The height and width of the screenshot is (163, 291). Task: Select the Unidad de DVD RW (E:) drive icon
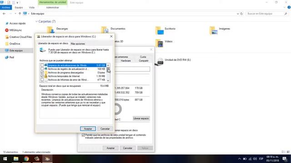click(160, 62)
